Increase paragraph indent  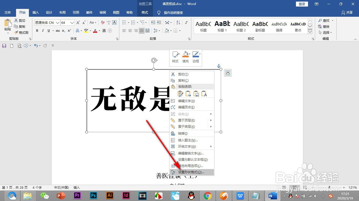159,23
